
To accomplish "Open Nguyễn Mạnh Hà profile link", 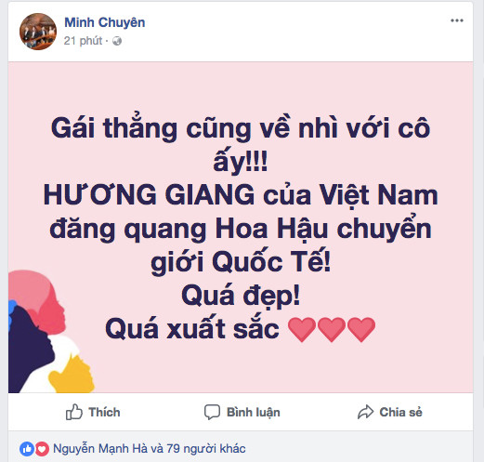I will point(100,449).
